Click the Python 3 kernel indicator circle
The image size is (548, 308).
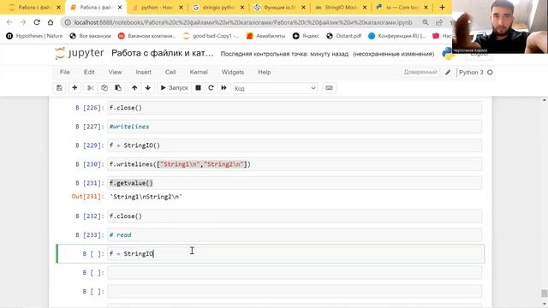click(x=490, y=72)
